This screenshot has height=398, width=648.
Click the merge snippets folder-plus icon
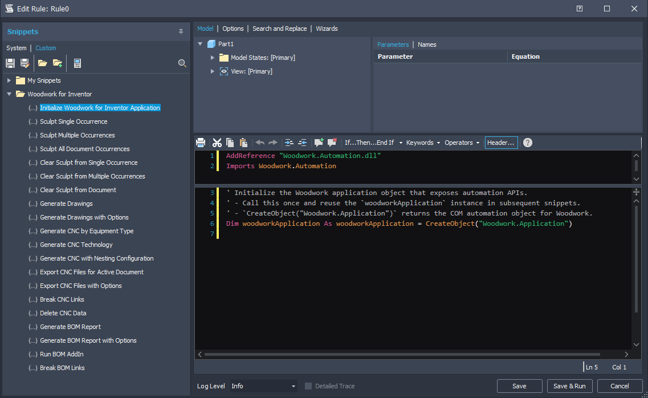[58, 63]
